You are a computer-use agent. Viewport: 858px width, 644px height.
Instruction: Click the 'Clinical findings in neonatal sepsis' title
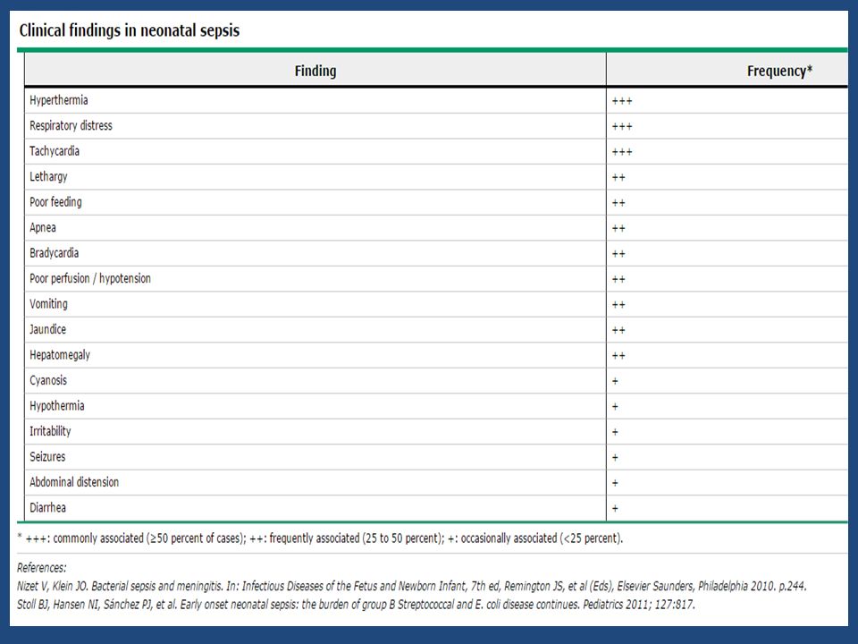coord(129,30)
